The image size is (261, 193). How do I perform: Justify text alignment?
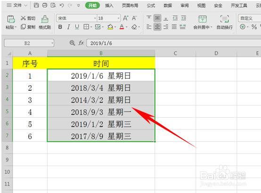tap(174, 27)
